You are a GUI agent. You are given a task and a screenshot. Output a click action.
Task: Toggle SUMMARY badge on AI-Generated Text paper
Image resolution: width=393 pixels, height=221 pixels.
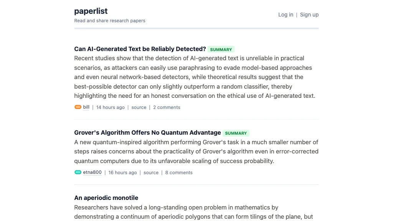pos(221,49)
